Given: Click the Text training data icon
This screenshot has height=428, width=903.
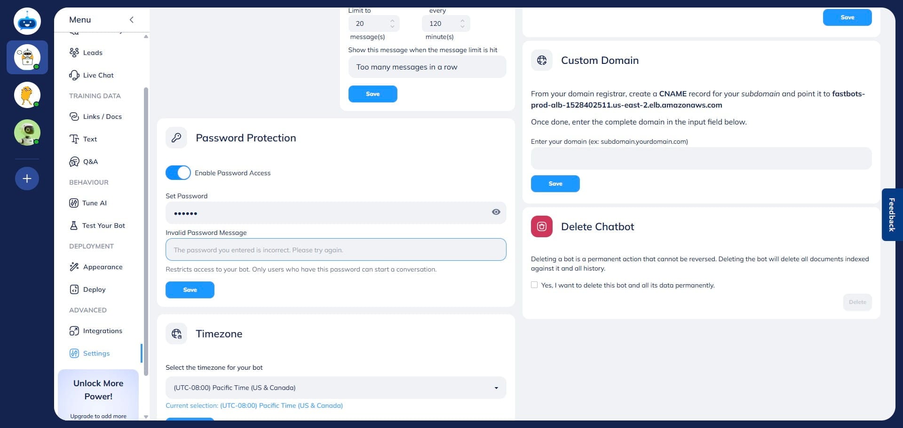Looking at the screenshot, I should (74, 139).
